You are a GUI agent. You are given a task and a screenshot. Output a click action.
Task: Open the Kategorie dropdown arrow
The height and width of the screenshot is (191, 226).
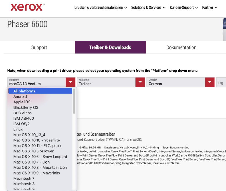[x=140, y=82]
